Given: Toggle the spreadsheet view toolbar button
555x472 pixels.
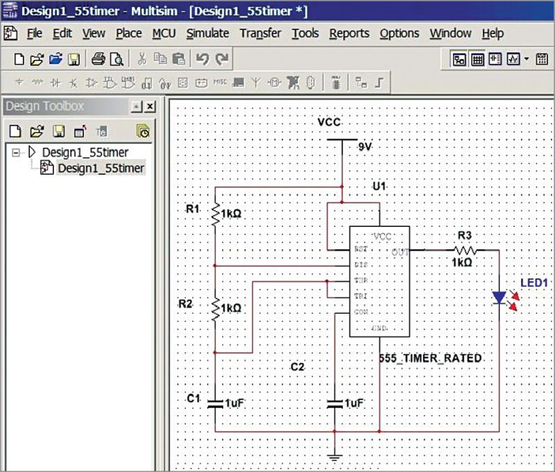Looking at the screenshot, I should (477, 59).
